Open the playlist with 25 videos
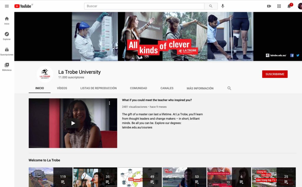This screenshot has width=302, height=187. 274,177
